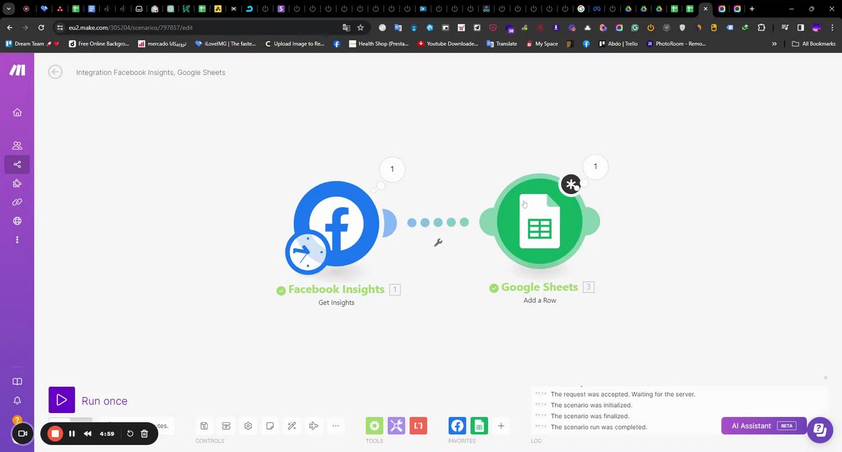842x452 pixels.
Task: Click log entry 'The scenario was initialized.'
Action: [x=591, y=405]
